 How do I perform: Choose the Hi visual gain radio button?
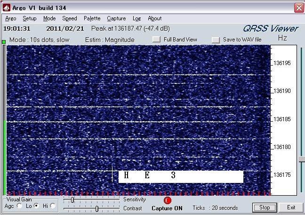coord(53,206)
